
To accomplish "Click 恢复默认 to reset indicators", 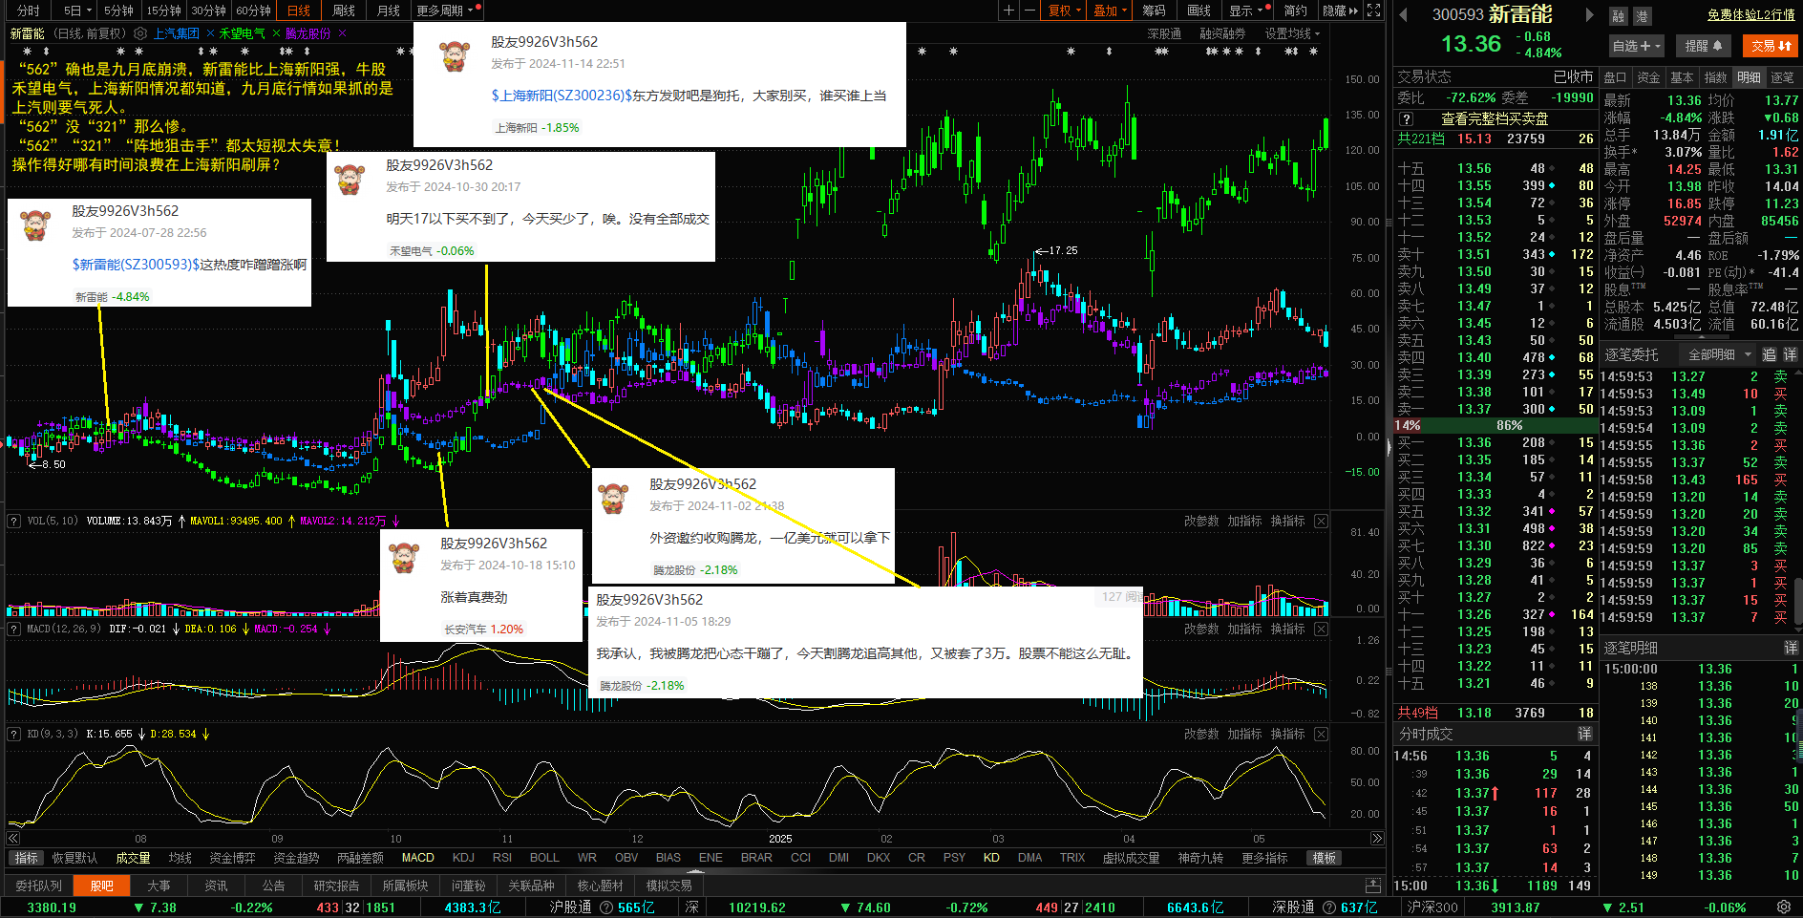I will pos(74,858).
